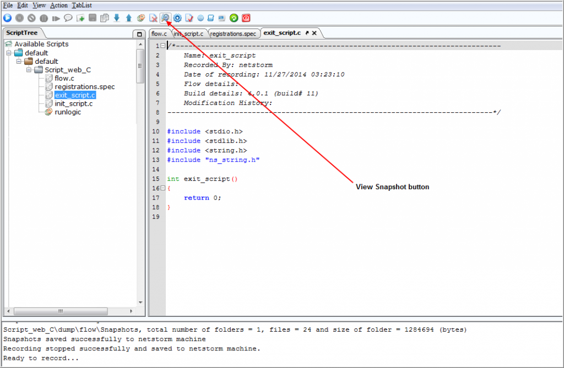Click the 'int exit_script()' code line

[202, 179]
